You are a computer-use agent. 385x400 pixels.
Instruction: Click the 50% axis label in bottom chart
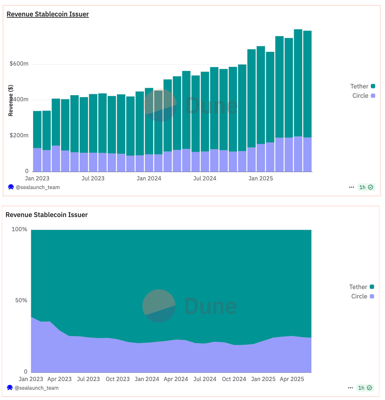[21, 300]
